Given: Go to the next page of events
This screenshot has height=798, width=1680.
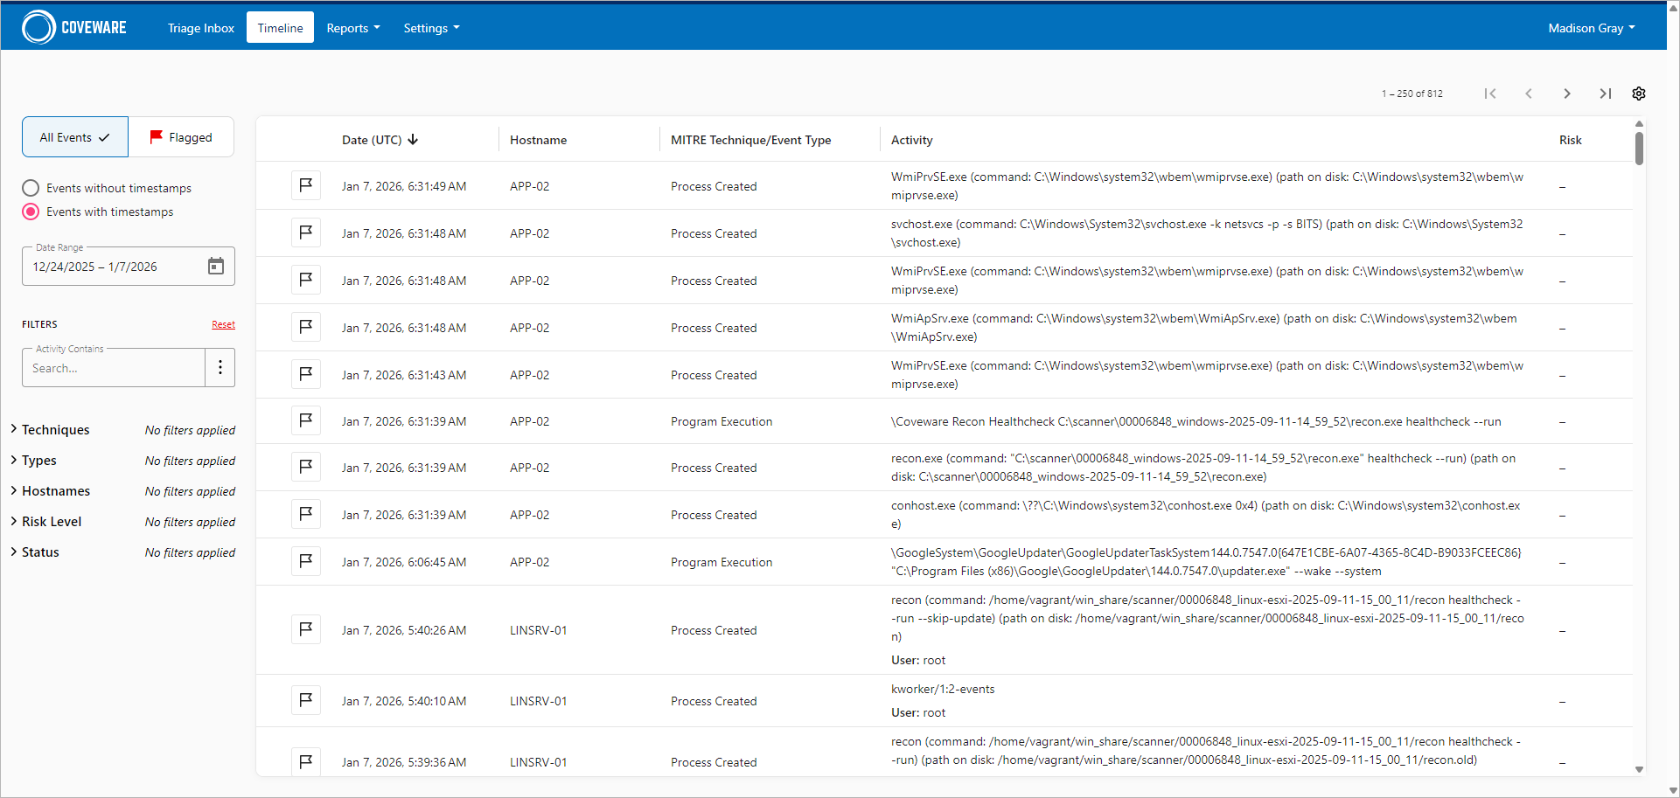Looking at the screenshot, I should [1566, 94].
